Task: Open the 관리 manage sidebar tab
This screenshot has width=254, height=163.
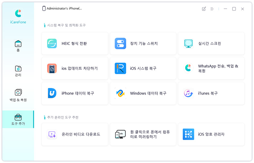Action: tap(18, 71)
